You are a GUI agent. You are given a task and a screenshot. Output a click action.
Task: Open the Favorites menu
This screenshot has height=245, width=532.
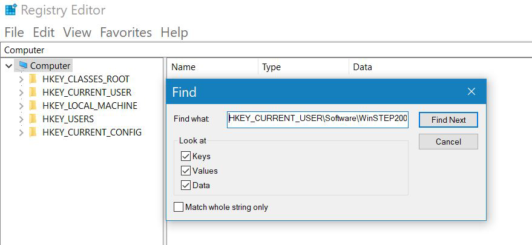coord(126,32)
